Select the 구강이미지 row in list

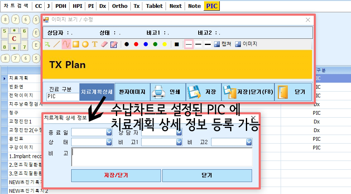click(22, 148)
